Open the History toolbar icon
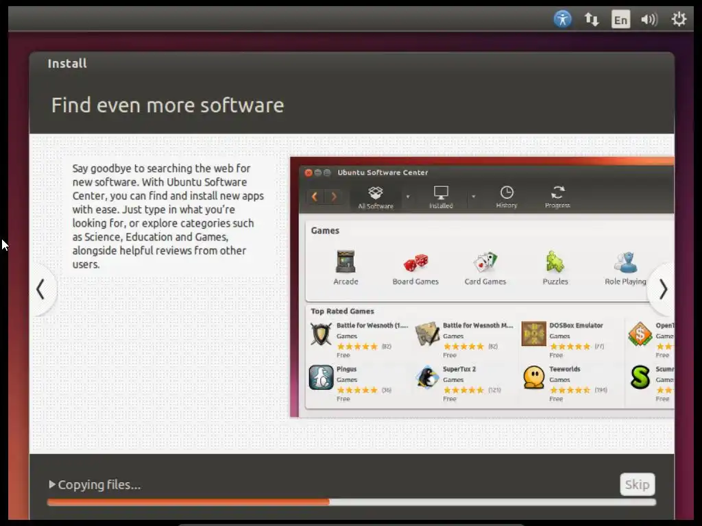 (507, 197)
